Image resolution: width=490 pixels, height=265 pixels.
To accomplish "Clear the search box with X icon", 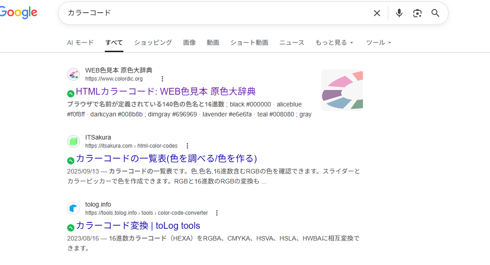I will tap(377, 13).
